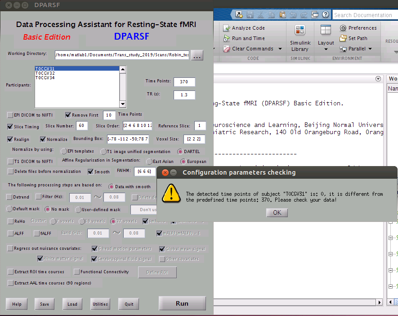Open the Parallel dropdown arrow
This screenshot has width=398, height=316.
click(x=370, y=49)
